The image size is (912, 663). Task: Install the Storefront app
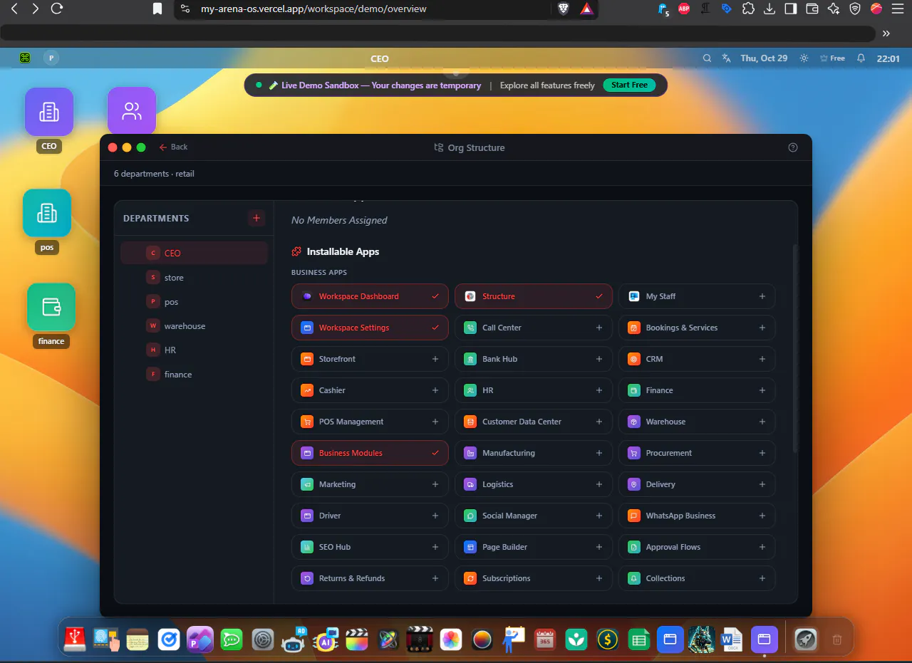(x=370, y=359)
